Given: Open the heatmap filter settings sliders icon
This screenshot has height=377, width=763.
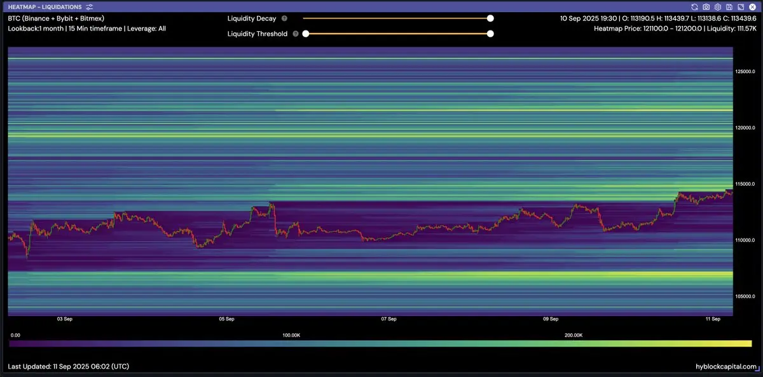Looking at the screenshot, I should tap(89, 7).
